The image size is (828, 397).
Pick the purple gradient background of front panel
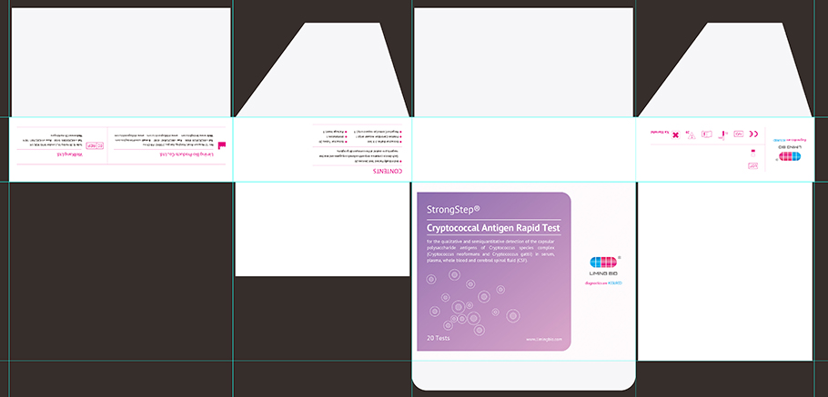click(x=528, y=300)
